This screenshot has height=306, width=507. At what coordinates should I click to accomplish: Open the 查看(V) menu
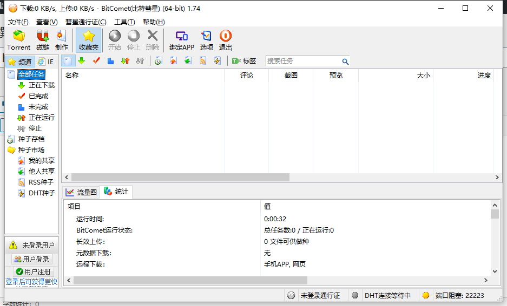tap(47, 22)
